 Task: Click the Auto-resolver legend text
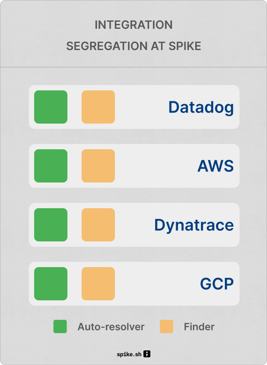point(111,327)
